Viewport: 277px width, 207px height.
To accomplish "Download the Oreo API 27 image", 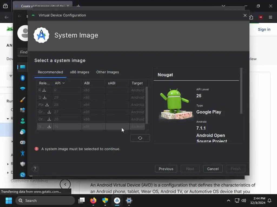I will (x=49, y=112).
